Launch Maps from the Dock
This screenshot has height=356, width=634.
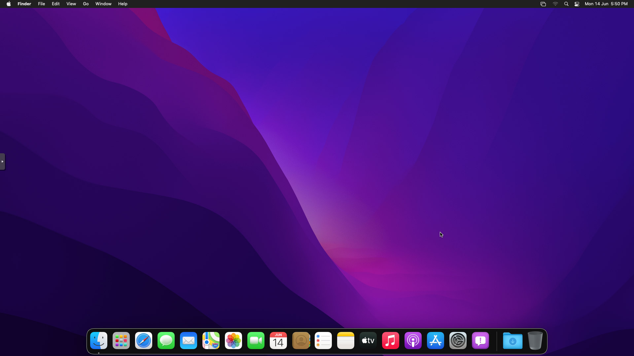(x=211, y=341)
